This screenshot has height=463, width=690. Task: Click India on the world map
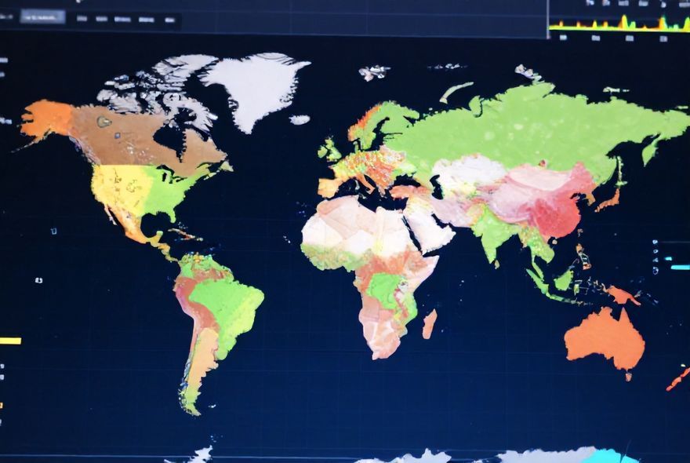pos(496,233)
